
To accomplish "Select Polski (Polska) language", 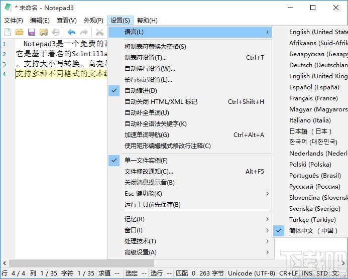I will [311, 165].
